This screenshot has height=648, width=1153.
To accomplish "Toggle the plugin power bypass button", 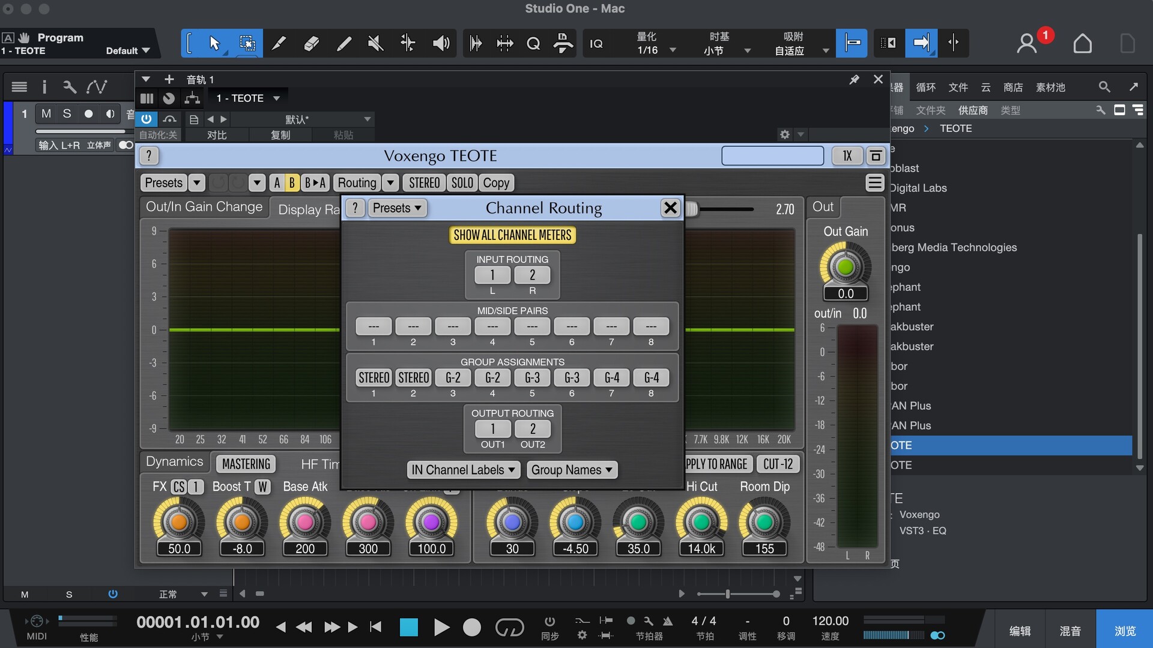I will 146,119.
